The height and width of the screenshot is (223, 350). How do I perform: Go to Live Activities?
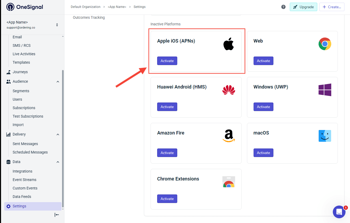click(x=24, y=54)
